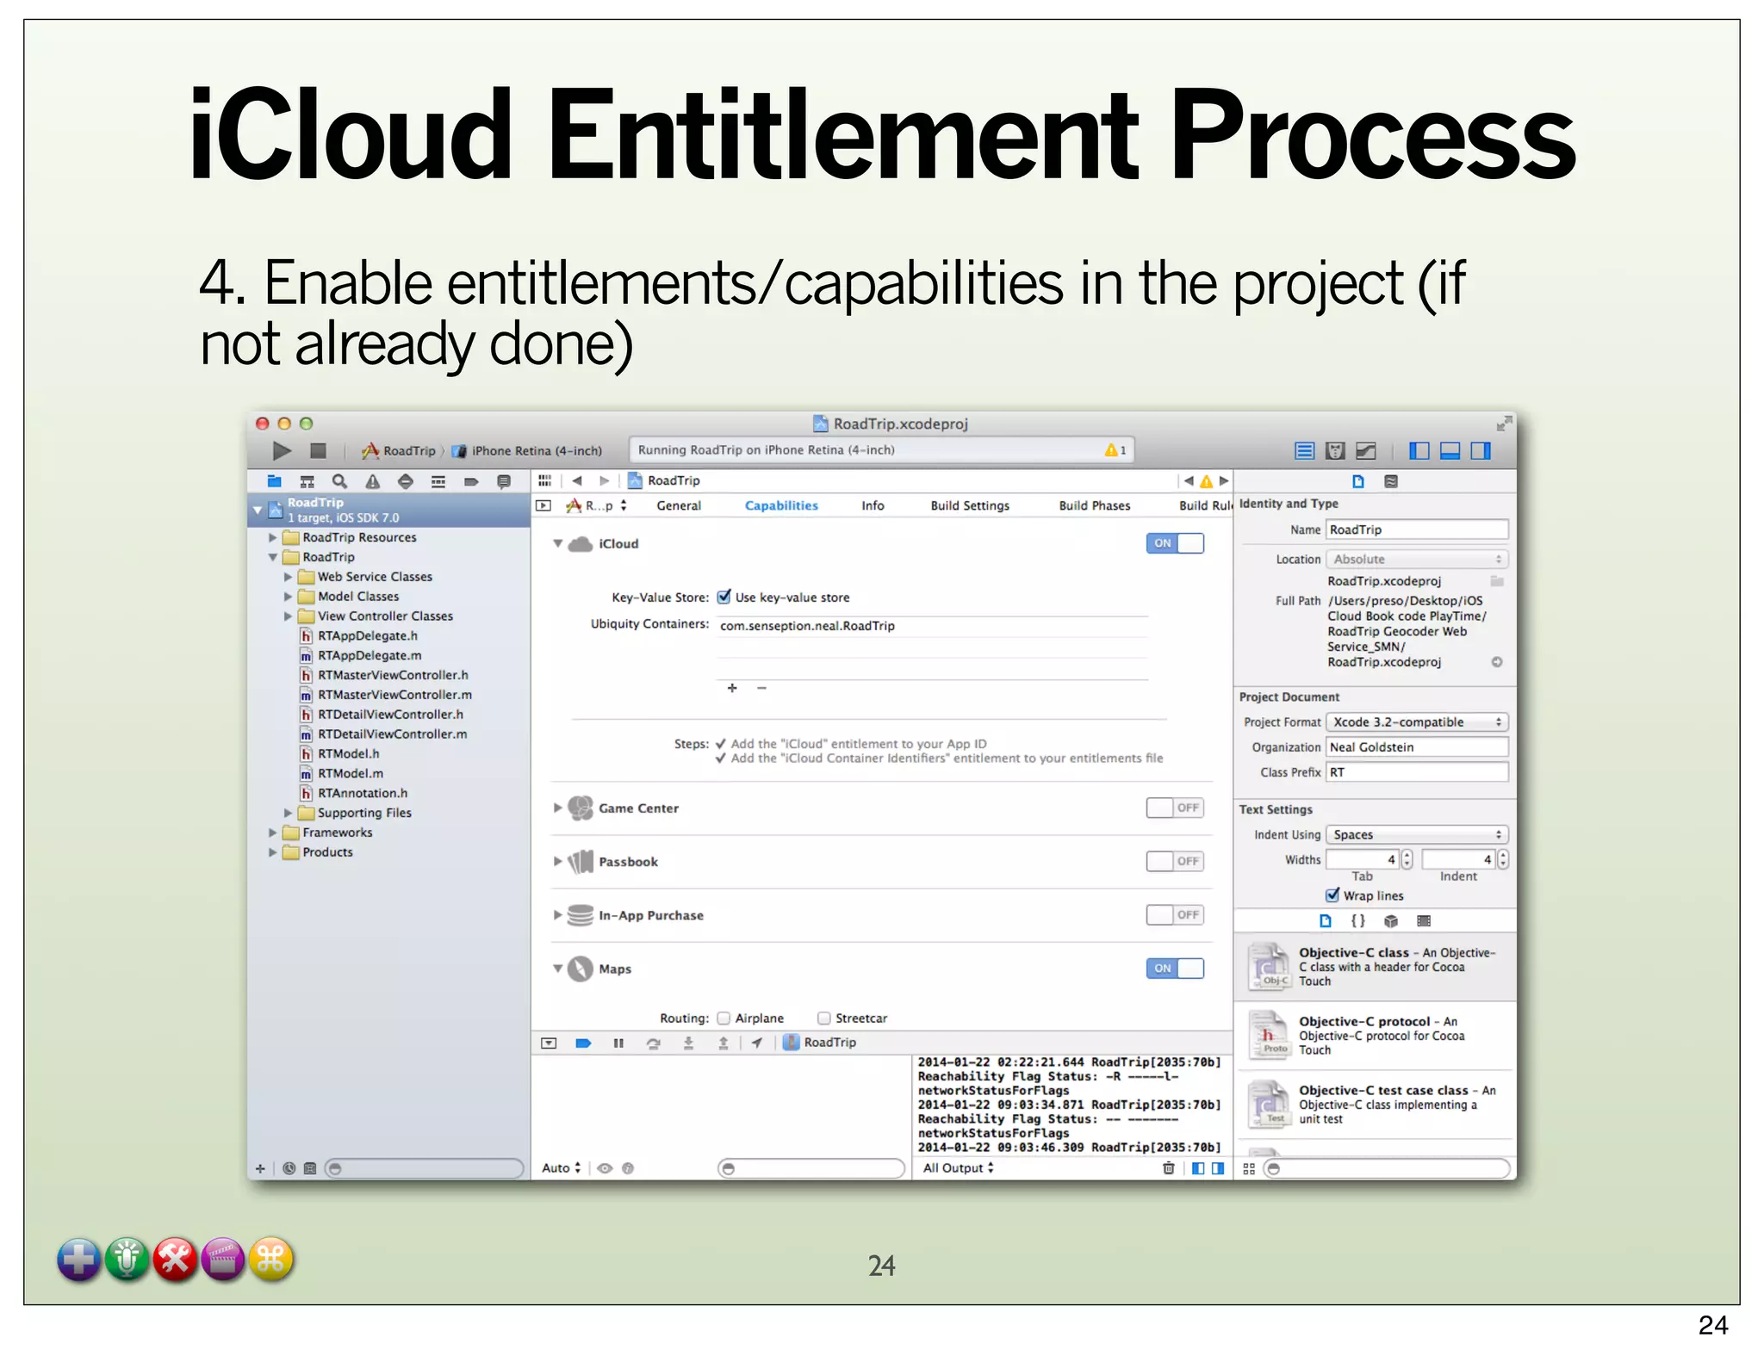Expand the Web Service Classes group
Viewport: 1764px width, 1362px height.
[x=288, y=577]
